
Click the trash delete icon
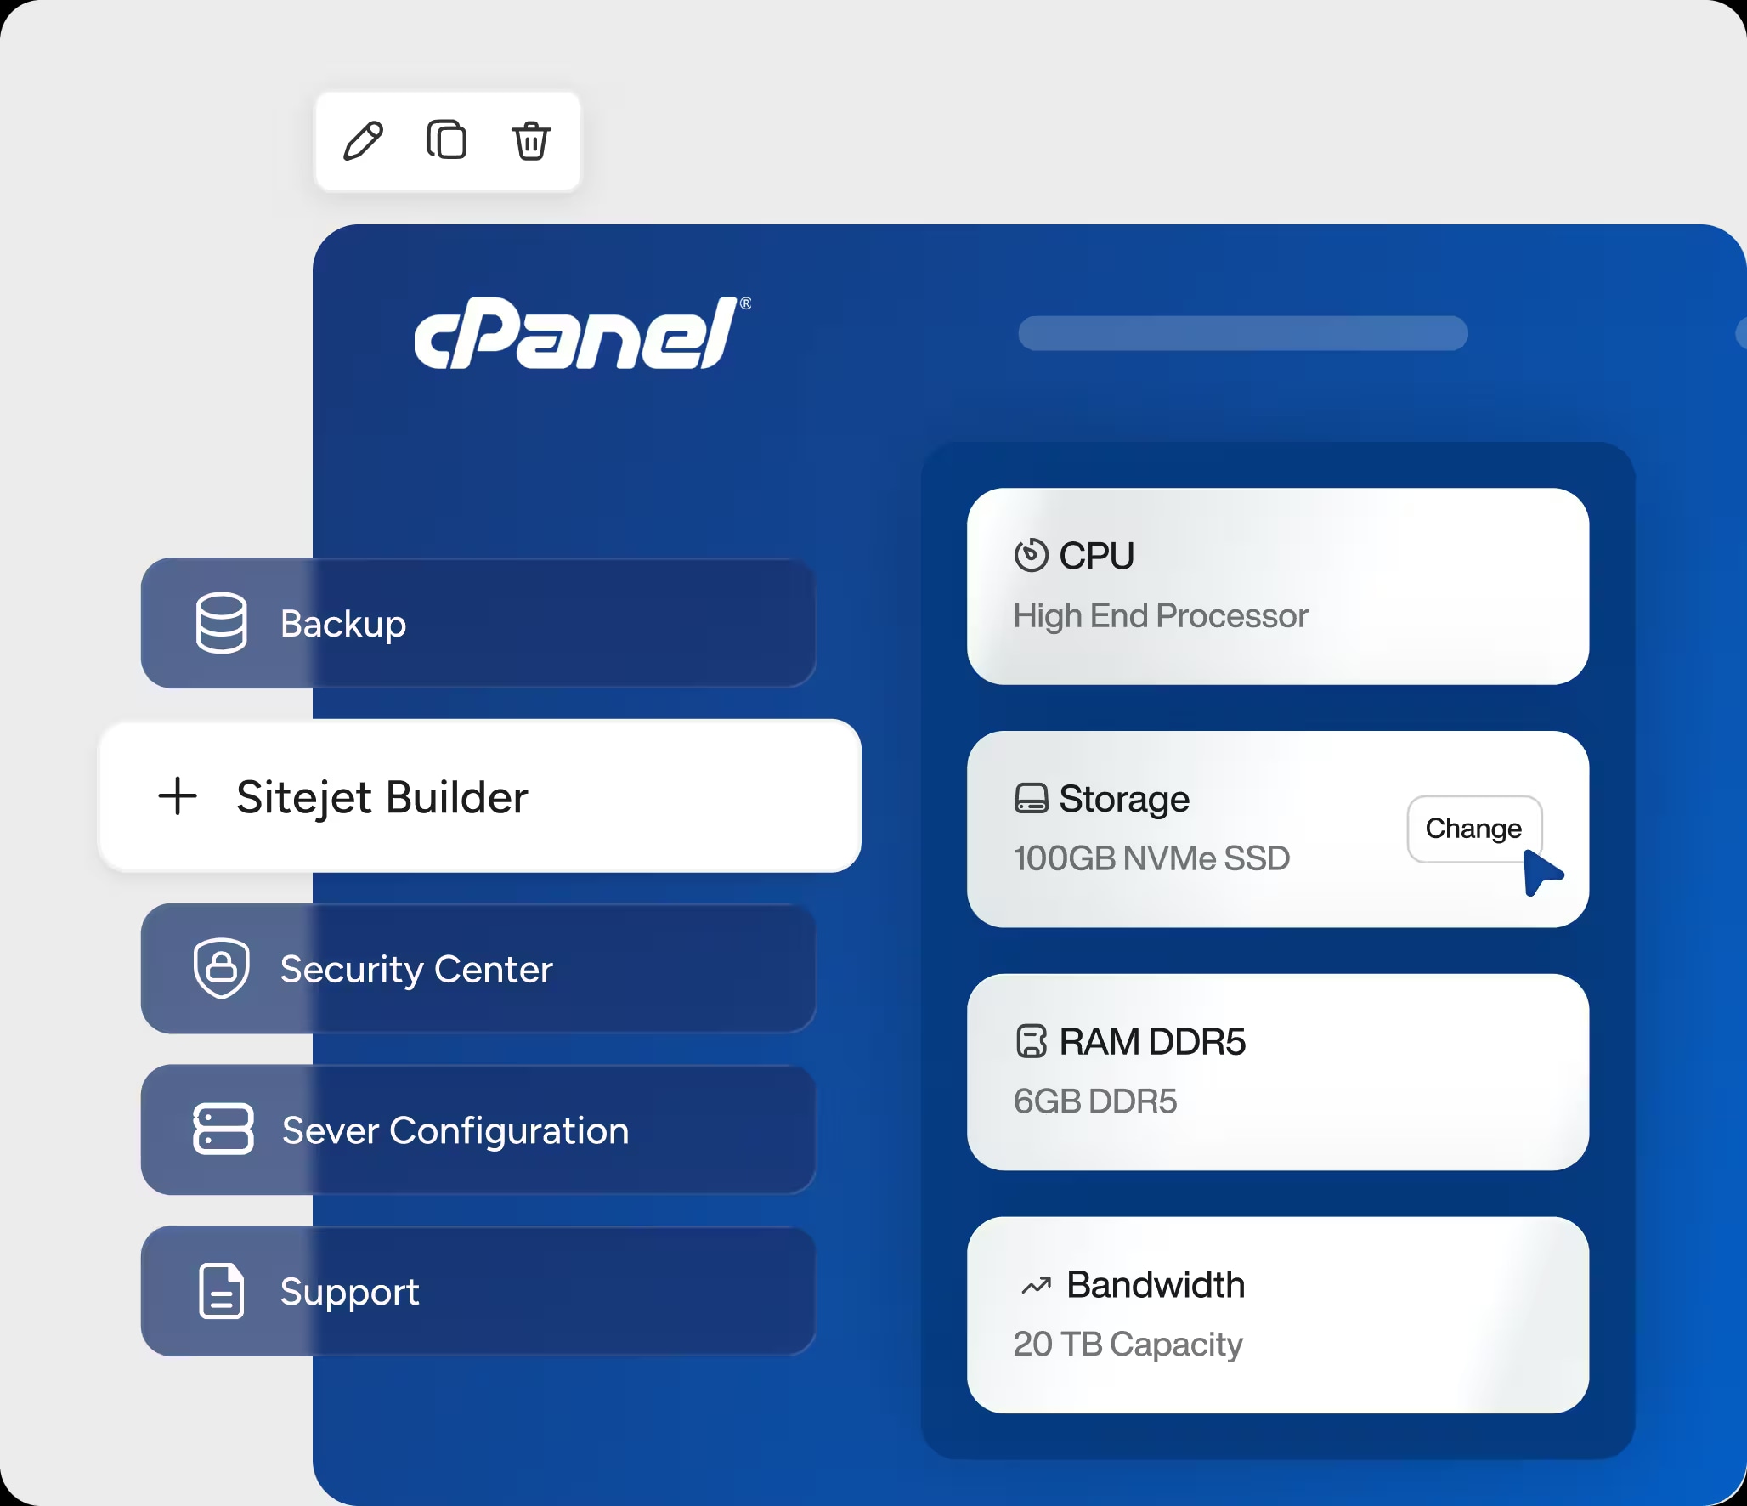(531, 141)
